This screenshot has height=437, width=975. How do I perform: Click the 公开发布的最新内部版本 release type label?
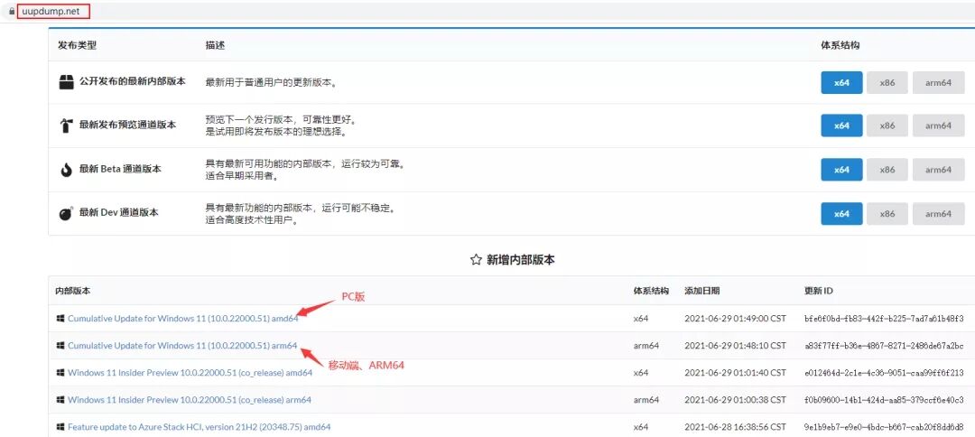pyautogui.click(x=133, y=82)
